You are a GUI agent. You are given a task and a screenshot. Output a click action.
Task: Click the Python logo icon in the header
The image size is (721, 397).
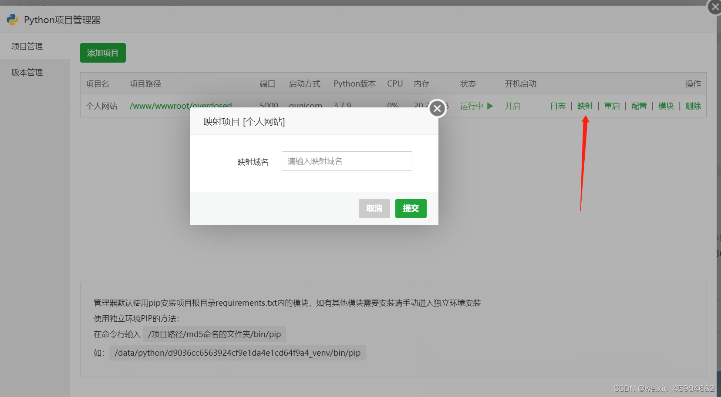coord(12,20)
